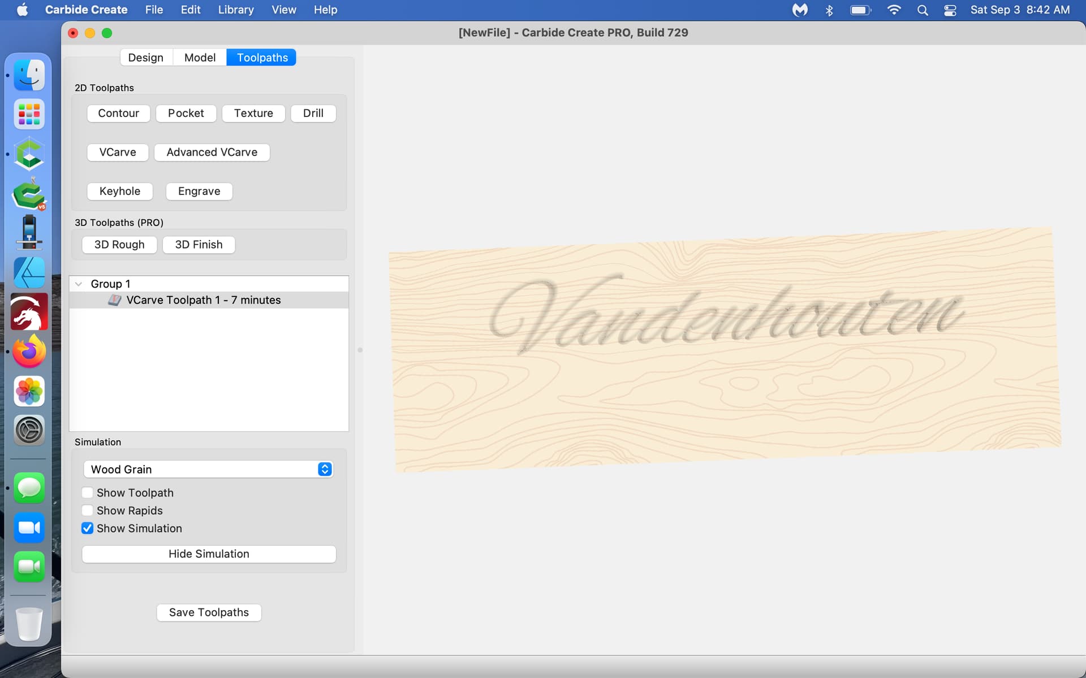Open the Trash in the dock
Viewport: 1086px width, 678px height.
click(x=29, y=624)
